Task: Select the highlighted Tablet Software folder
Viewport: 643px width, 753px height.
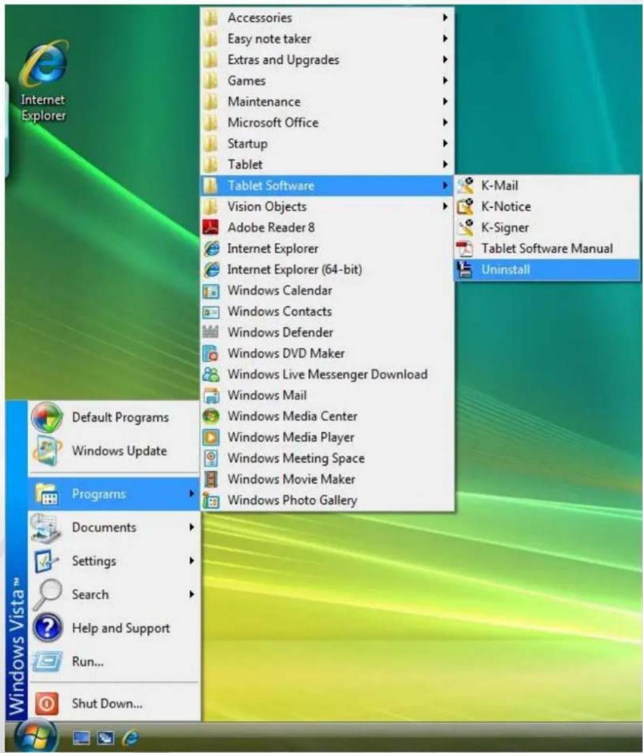Action: 327,186
